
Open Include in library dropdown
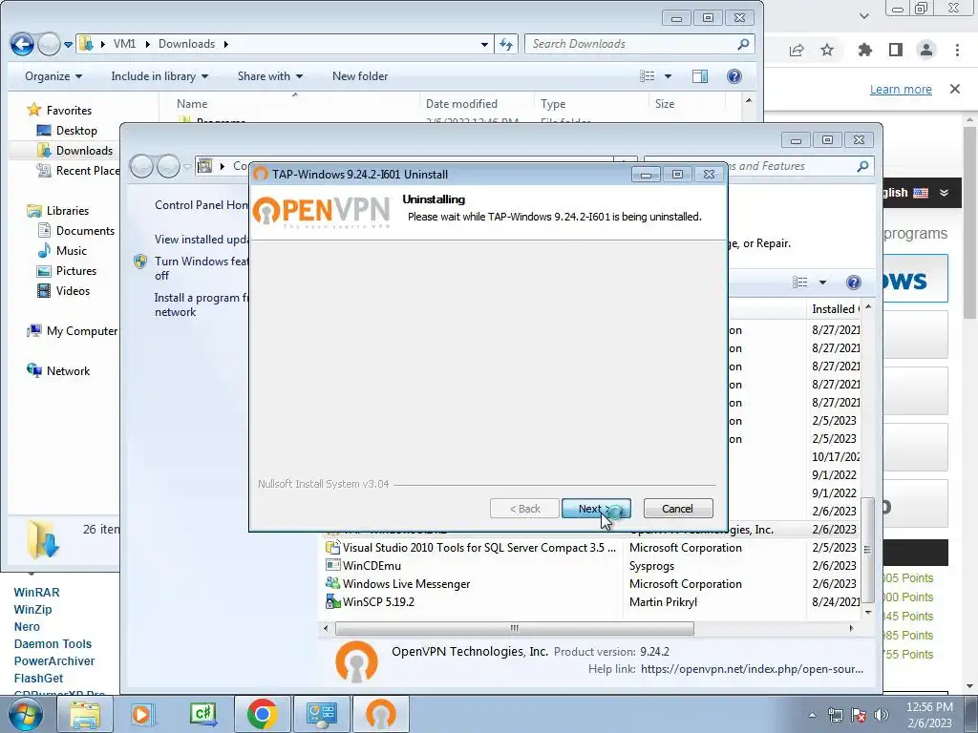(x=159, y=76)
